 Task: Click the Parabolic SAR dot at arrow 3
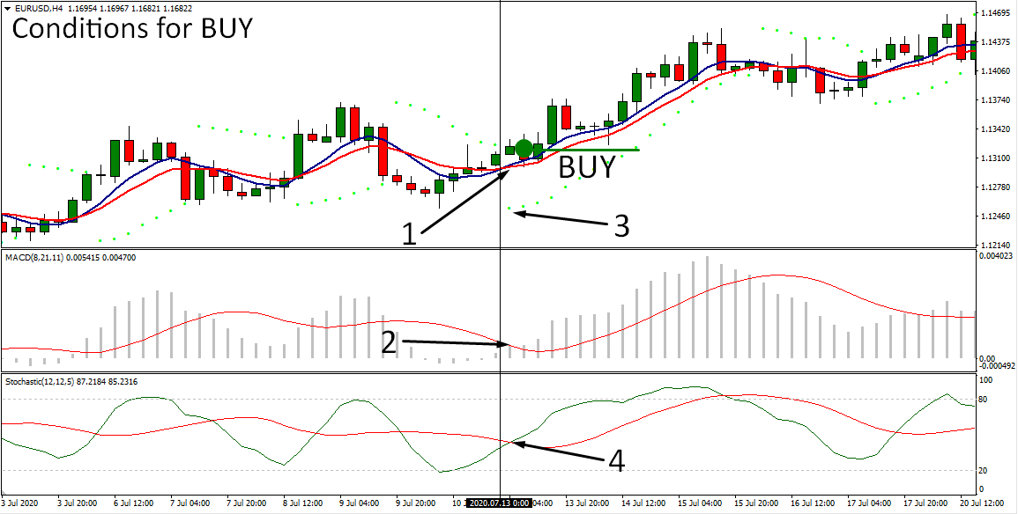510,210
